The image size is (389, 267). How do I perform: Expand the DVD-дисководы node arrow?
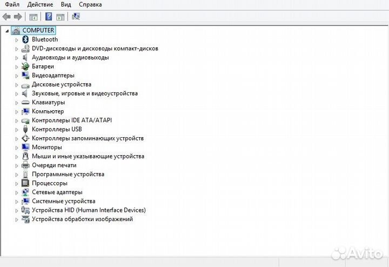click(x=17, y=49)
